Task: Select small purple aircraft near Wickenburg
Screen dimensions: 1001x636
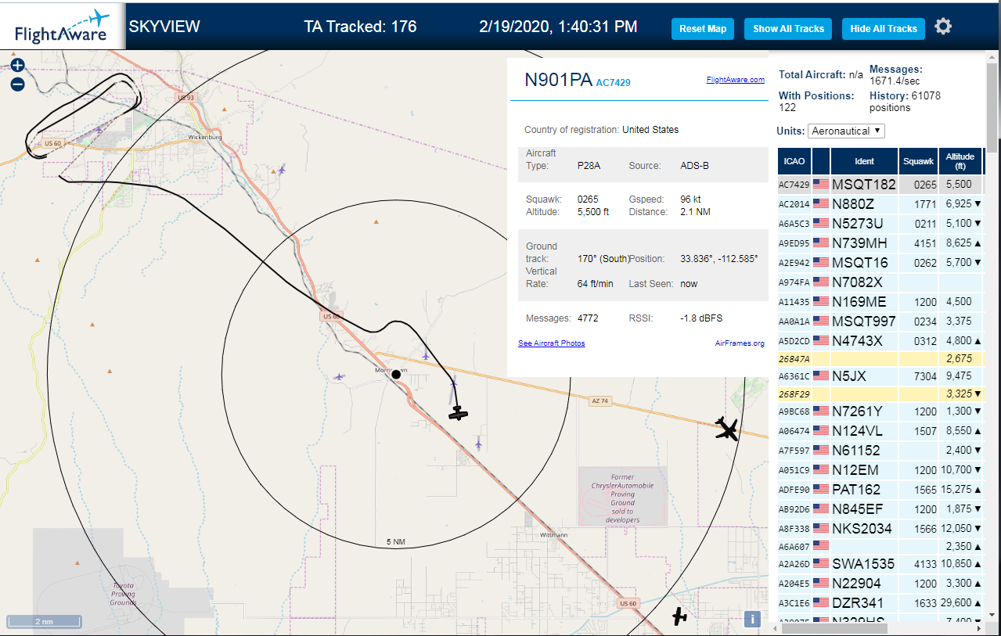Action: (x=282, y=170)
